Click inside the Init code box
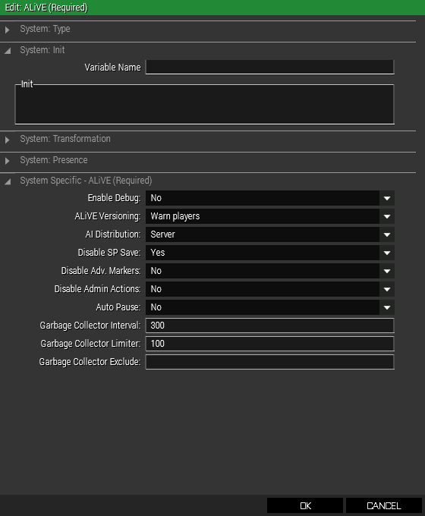 pyautogui.click(x=204, y=104)
